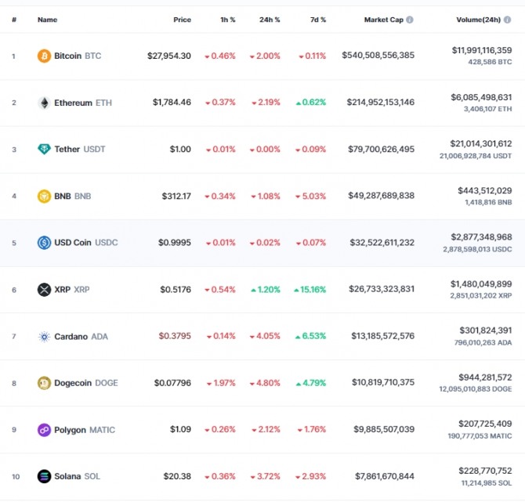Click the Ethereum diamond logo icon
This screenshot has height=502, width=525.
click(x=44, y=103)
